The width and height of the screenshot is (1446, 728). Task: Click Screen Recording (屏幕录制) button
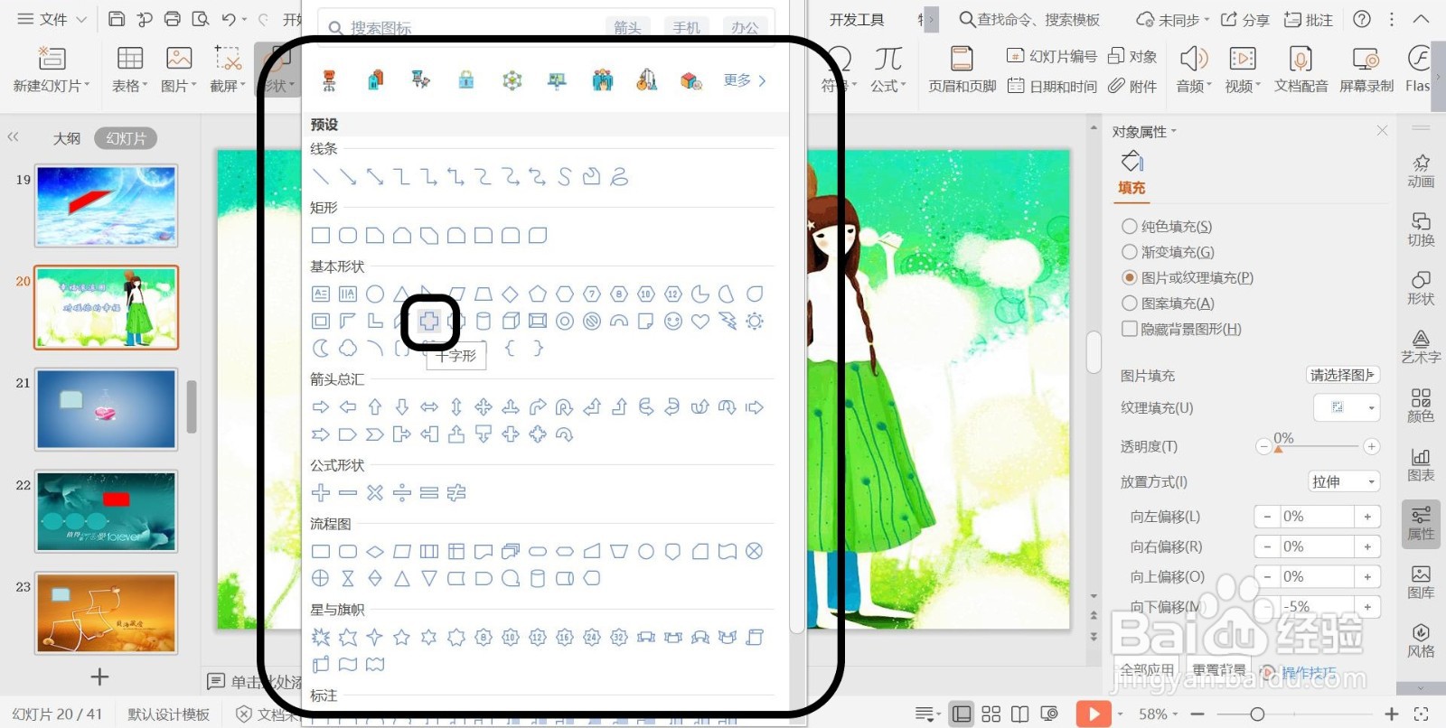tap(1366, 70)
